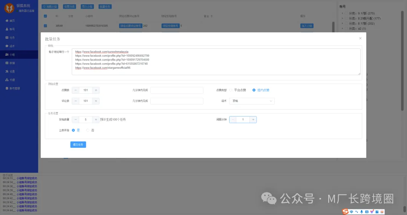The height and width of the screenshot is (215, 407).
Task: Decrease 发帖数量 with minus button
Action: [75, 120]
